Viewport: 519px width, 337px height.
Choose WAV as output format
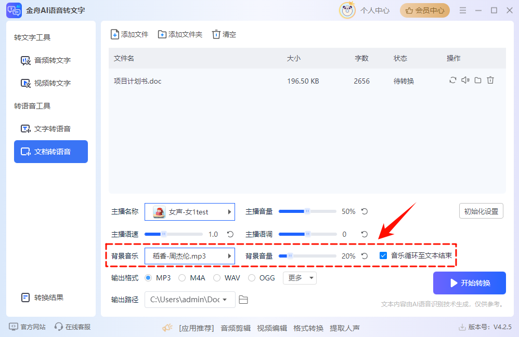(x=216, y=278)
